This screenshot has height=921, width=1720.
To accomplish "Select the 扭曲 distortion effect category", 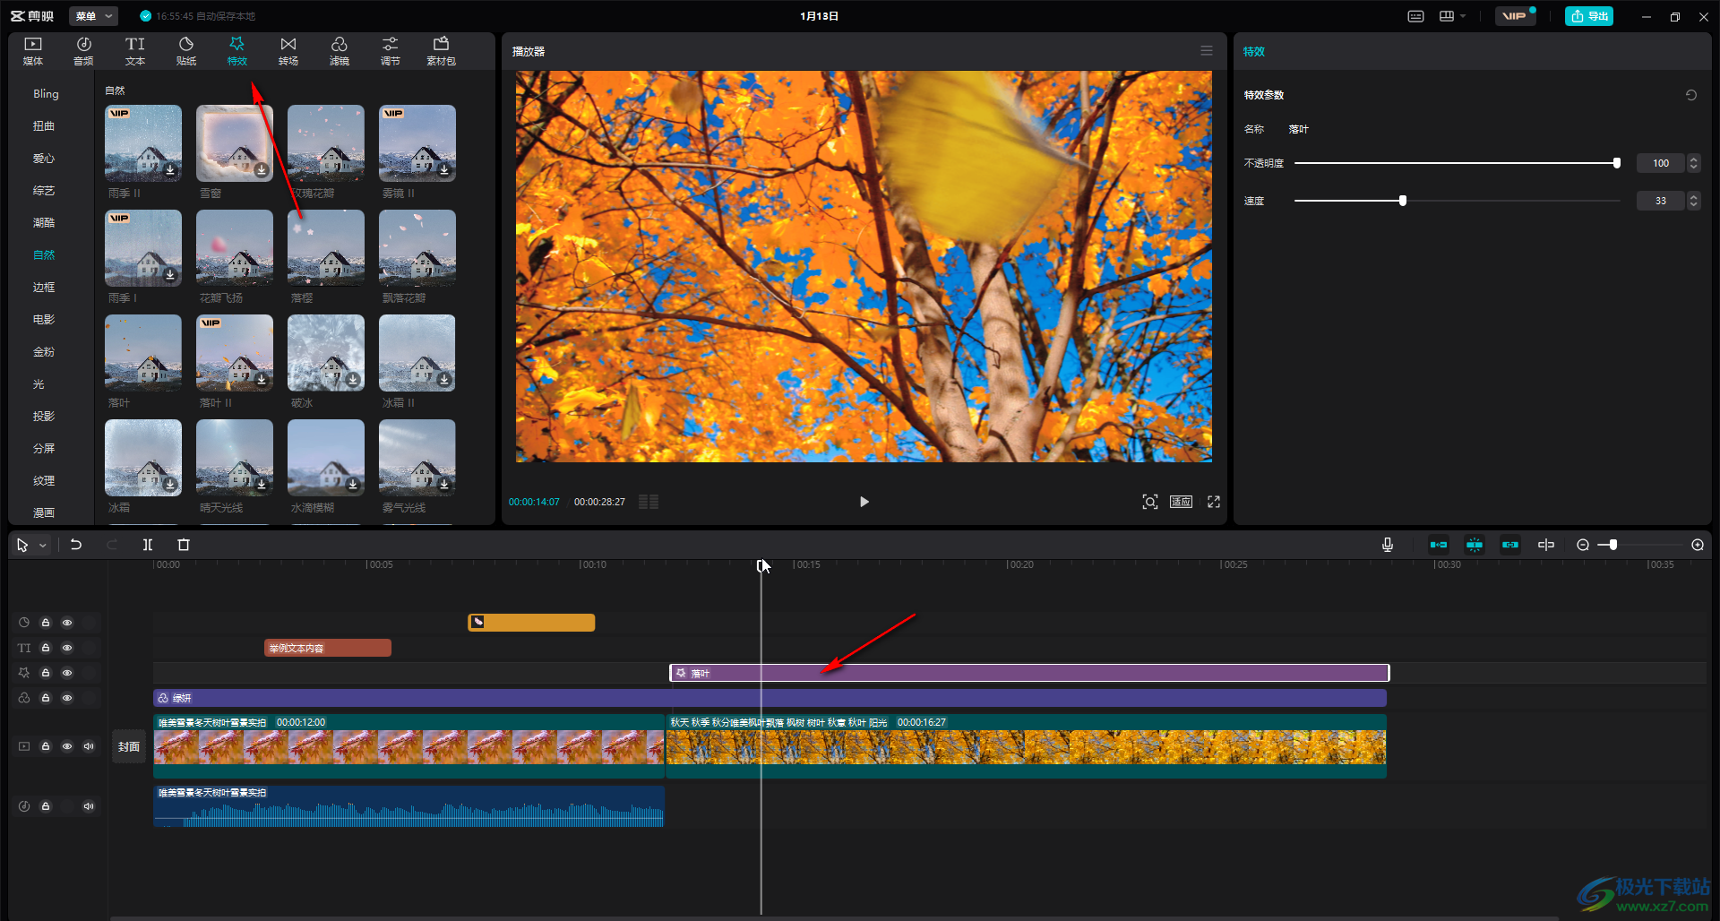I will pos(44,126).
